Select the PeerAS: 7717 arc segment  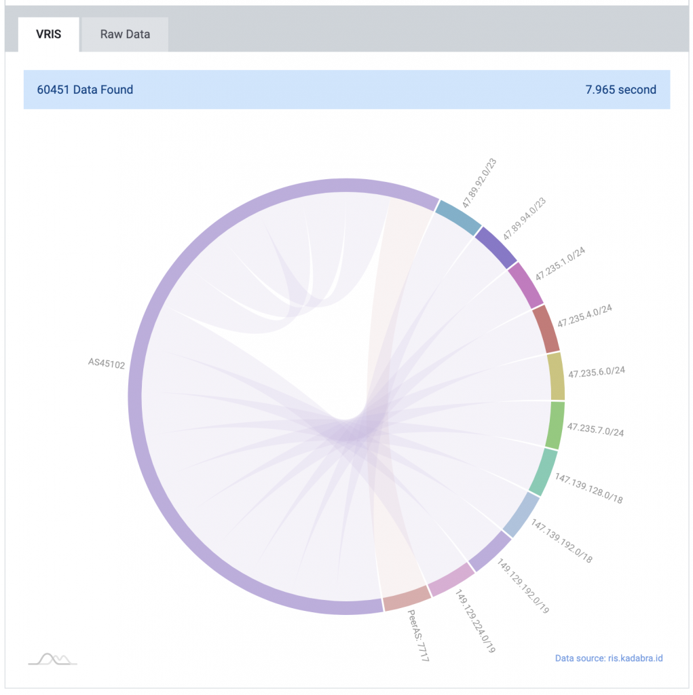click(x=407, y=599)
